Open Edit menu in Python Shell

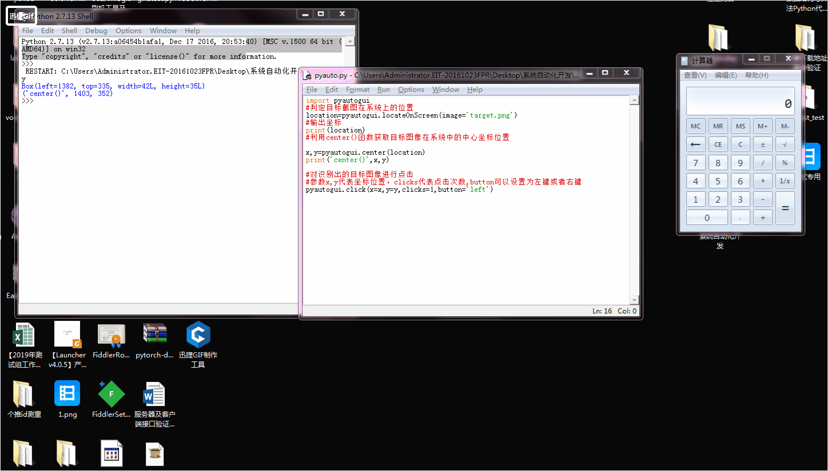47,31
